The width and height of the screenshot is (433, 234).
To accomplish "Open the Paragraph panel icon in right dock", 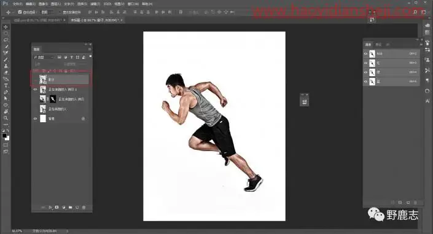I will coord(427,80).
